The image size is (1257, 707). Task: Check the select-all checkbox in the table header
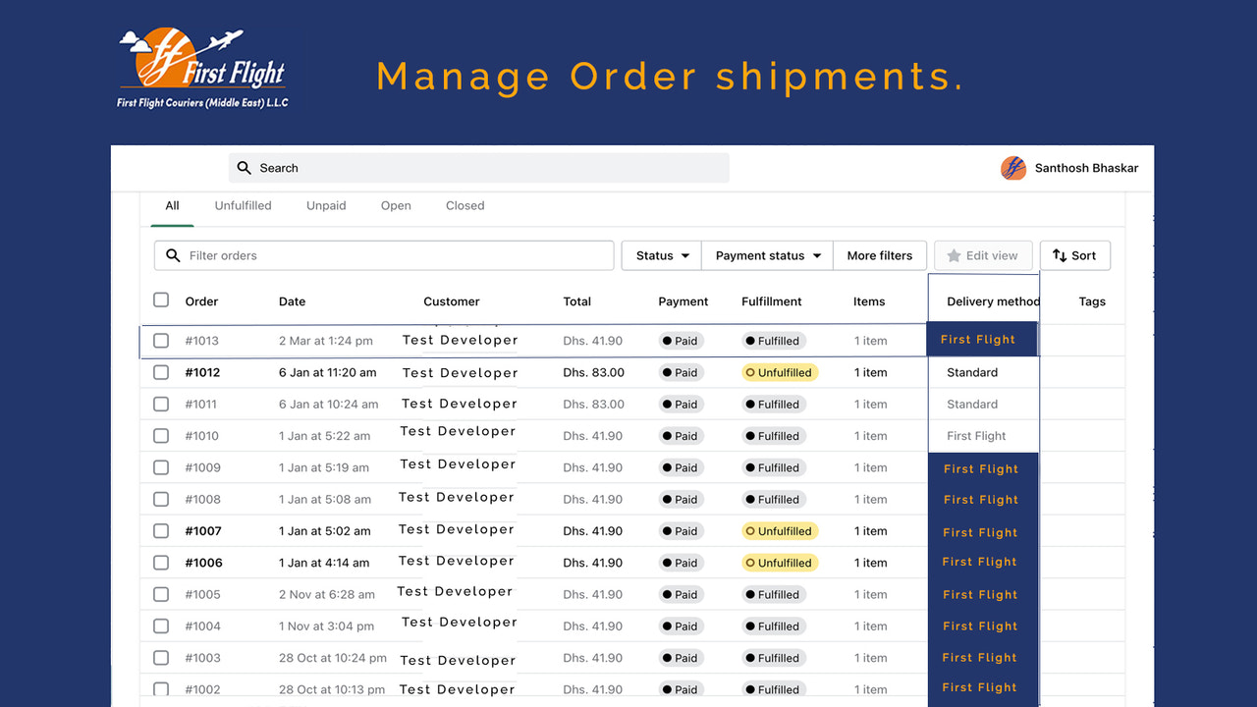coord(161,299)
